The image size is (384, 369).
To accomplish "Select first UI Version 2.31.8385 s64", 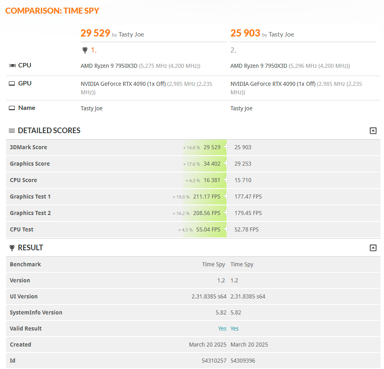I will click(x=209, y=296).
